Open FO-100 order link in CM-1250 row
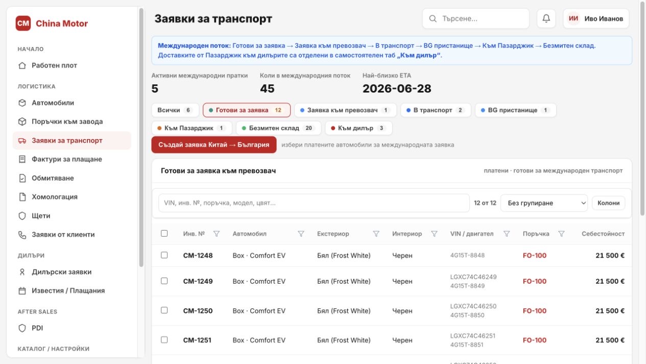 coord(534,311)
